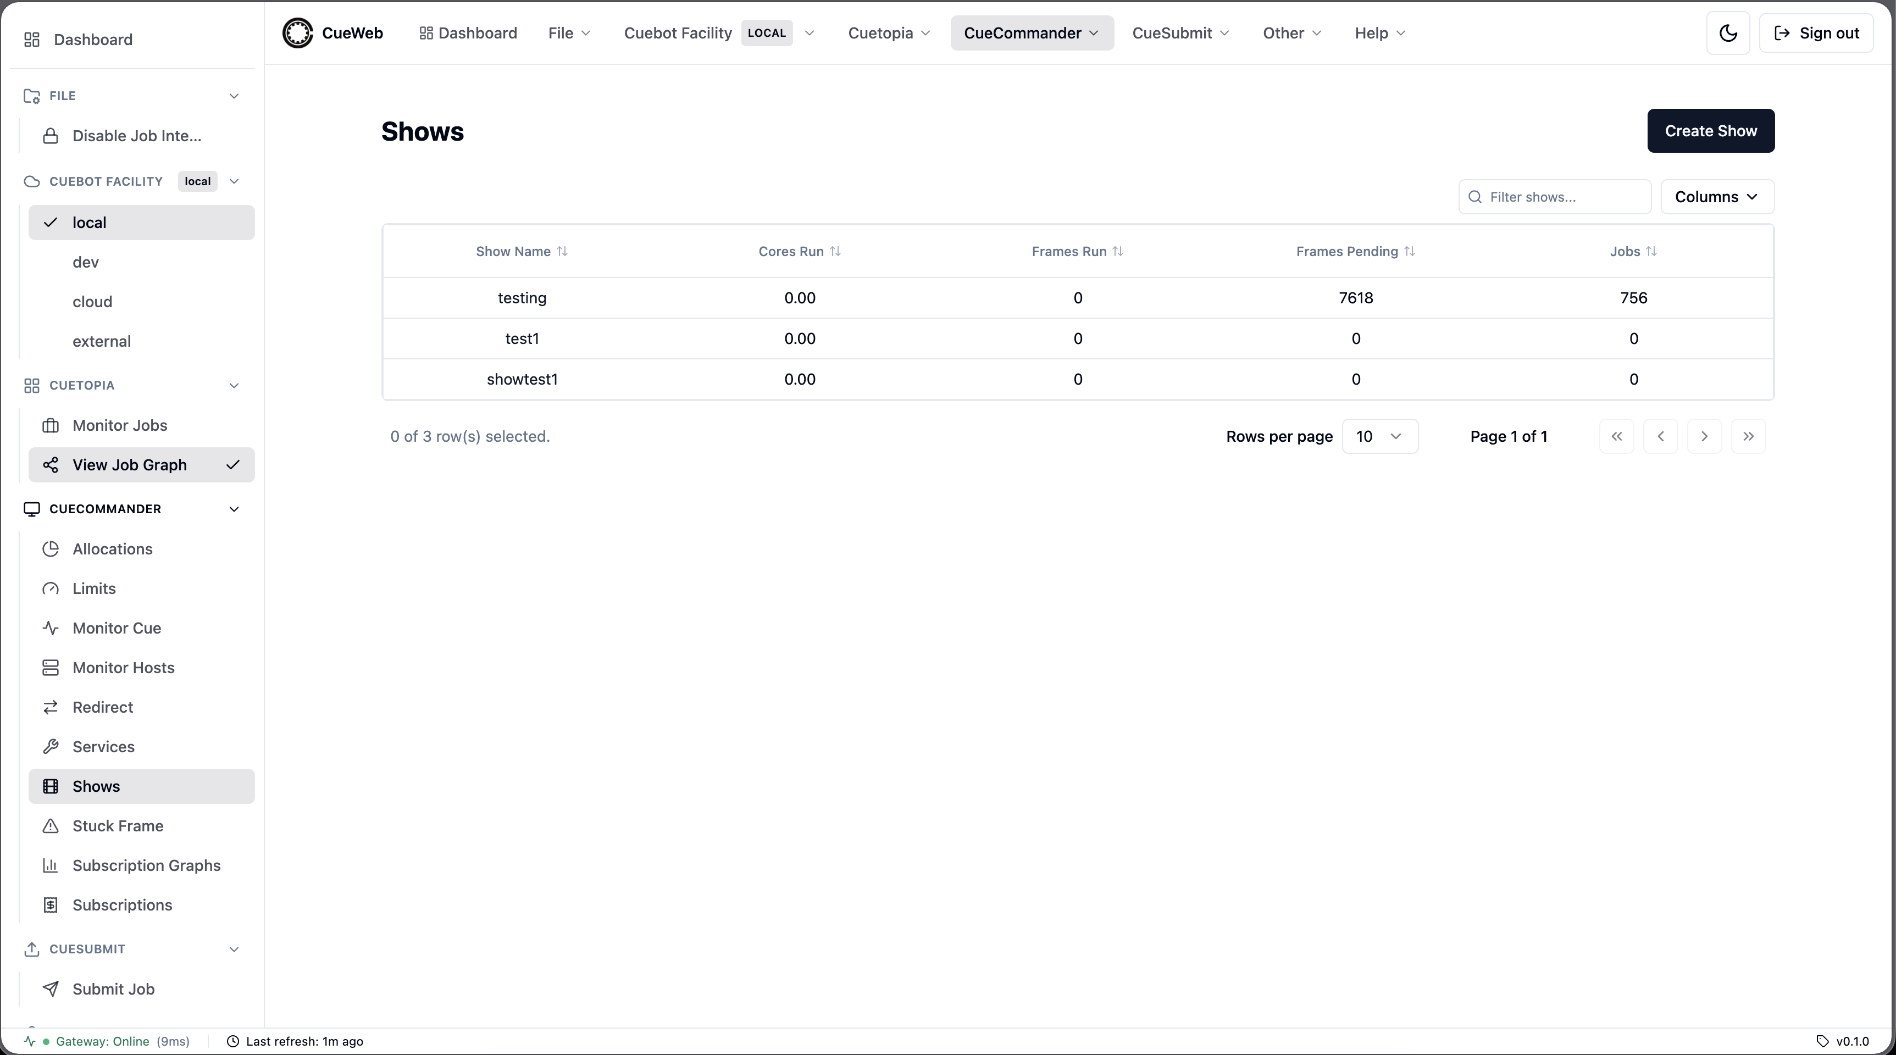Click the Create Show button
Screen dimensions: 1896x1055
(x=1710, y=131)
